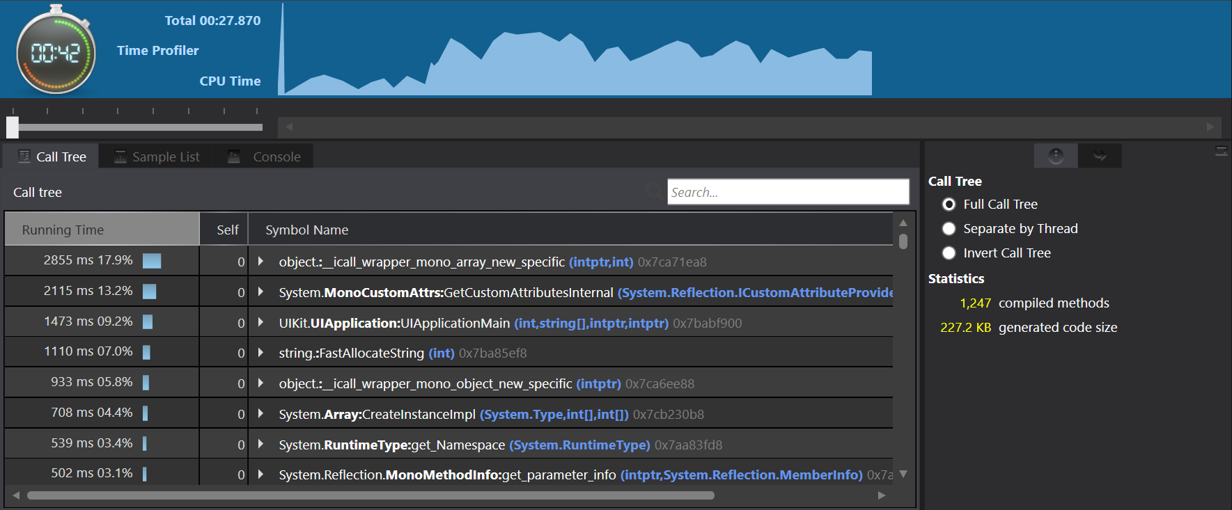Image resolution: width=1232 pixels, height=510 pixels.
Task: Click the '1,247' compiled methods value
Action: [975, 303]
